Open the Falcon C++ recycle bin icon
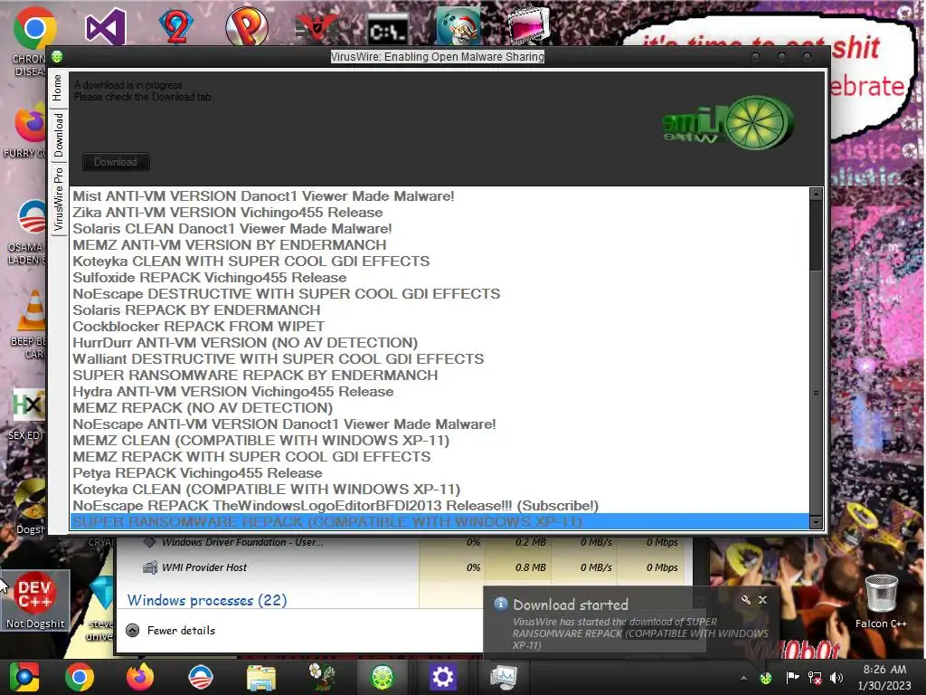 click(x=881, y=601)
